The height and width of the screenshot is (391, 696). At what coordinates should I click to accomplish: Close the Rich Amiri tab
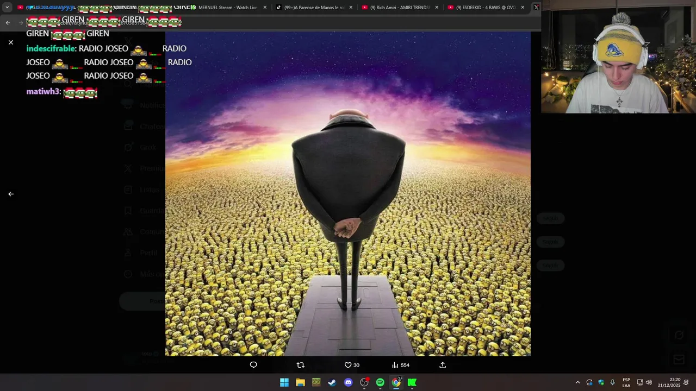(437, 8)
